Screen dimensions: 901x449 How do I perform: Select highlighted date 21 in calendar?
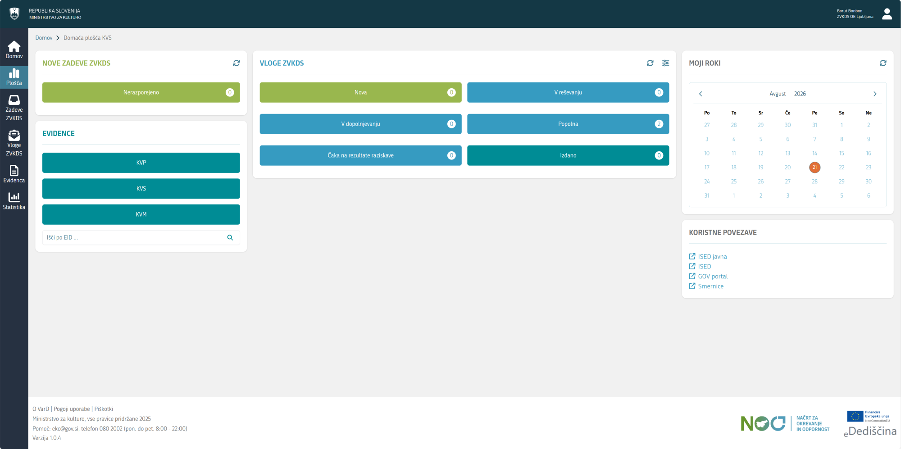click(815, 168)
